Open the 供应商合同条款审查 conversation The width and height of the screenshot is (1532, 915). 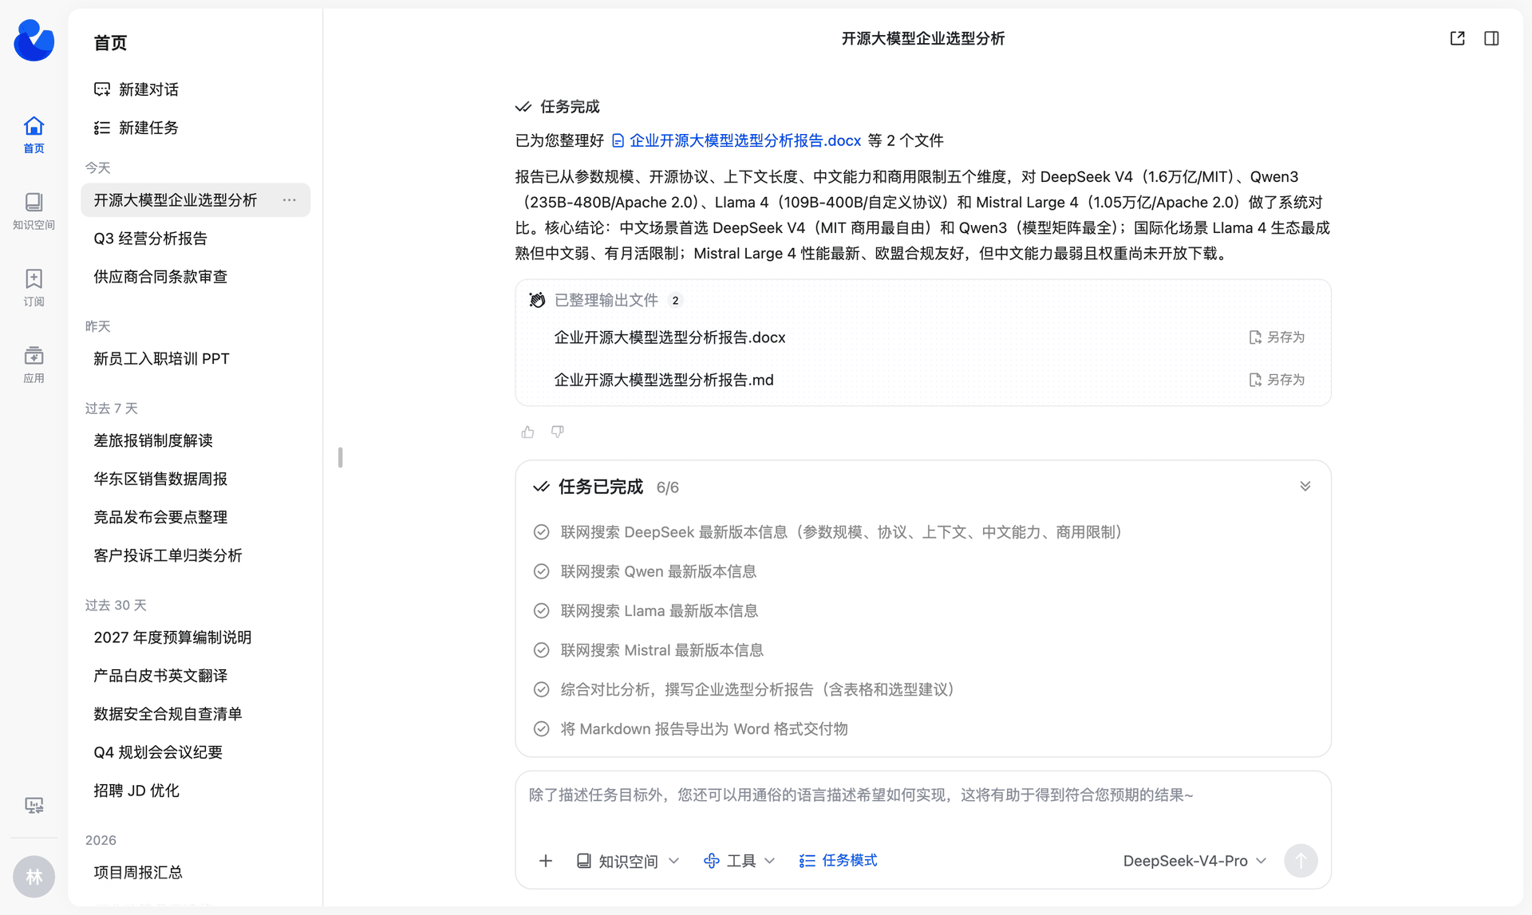pyautogui.click(x=195, y=277)
